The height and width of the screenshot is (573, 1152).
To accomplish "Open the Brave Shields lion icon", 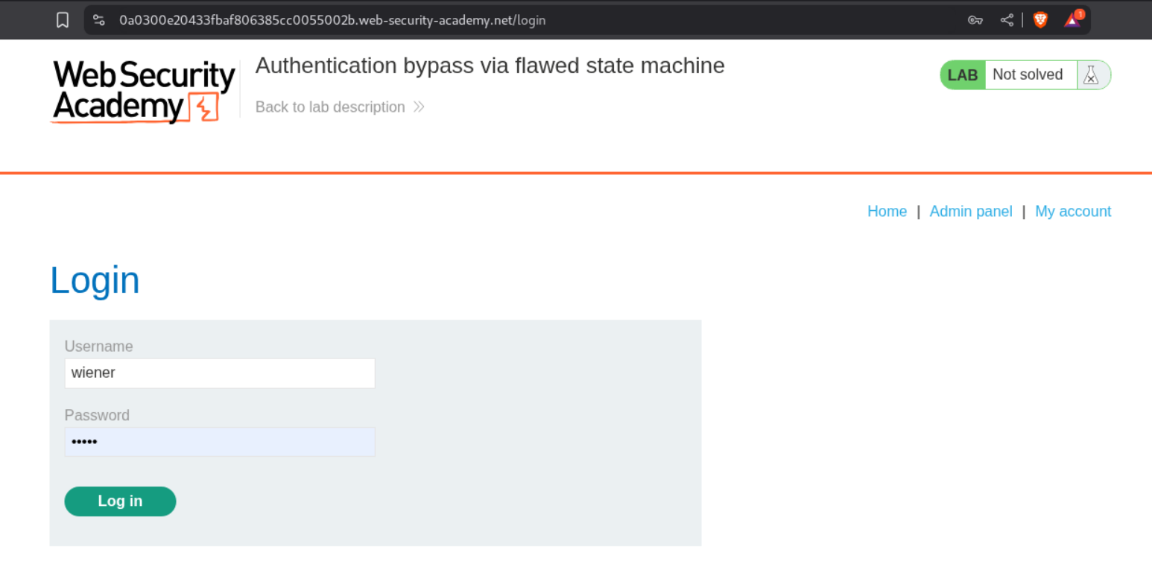I will coord(1040,20).
